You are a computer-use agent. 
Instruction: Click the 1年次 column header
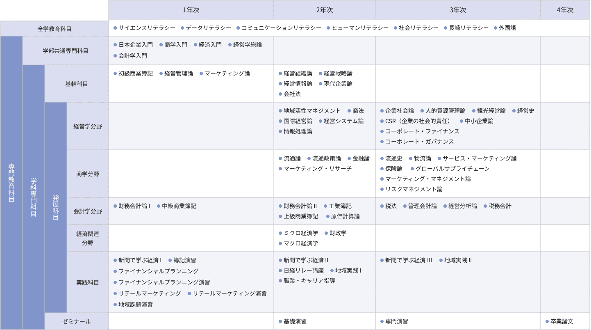191,10
